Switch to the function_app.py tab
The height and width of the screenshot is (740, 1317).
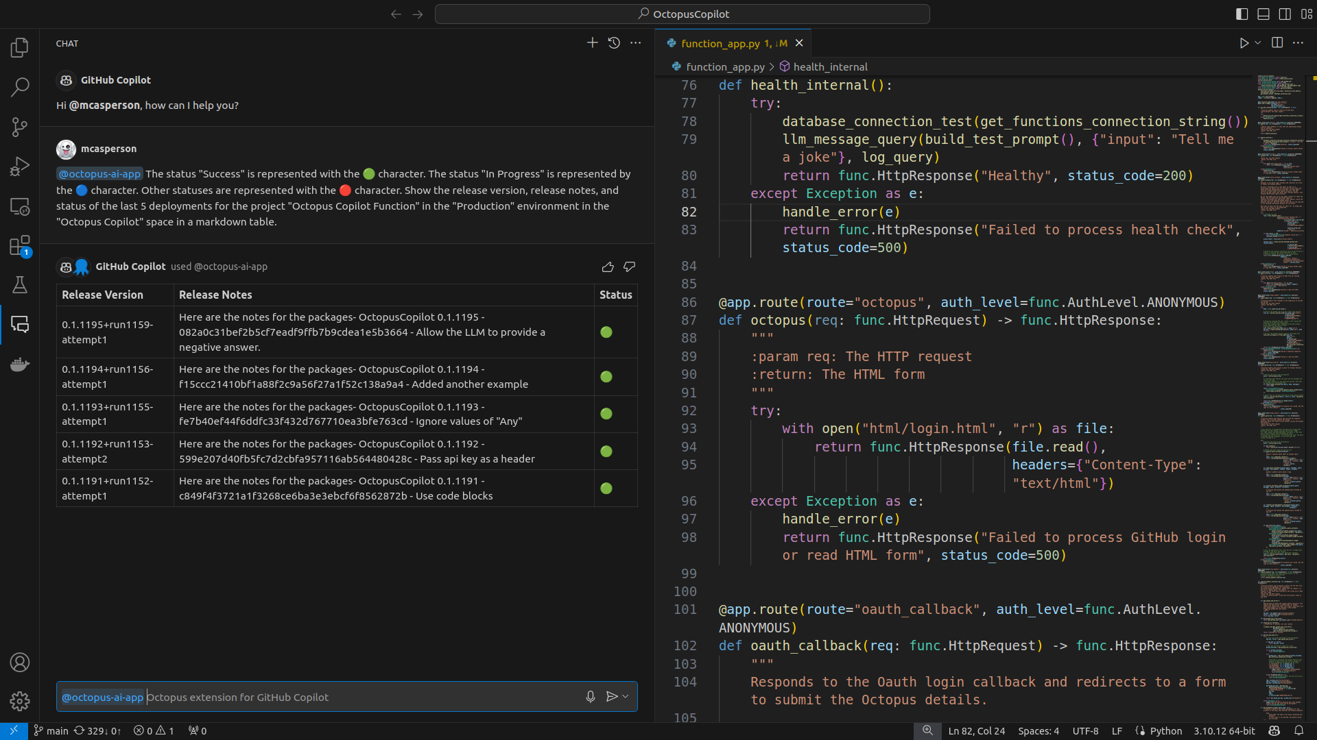(724, 43)
